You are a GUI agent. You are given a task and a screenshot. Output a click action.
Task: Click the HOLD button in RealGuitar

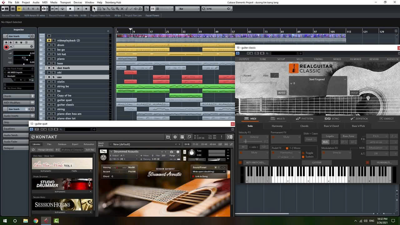[x=354, y=93]
